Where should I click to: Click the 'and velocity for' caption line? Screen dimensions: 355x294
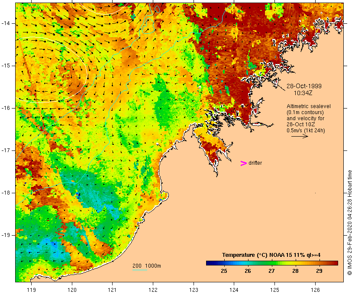click(x=305, y=118)
